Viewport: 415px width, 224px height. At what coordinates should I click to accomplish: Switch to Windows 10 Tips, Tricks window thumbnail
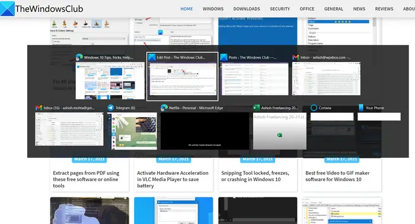click(110, 81)
